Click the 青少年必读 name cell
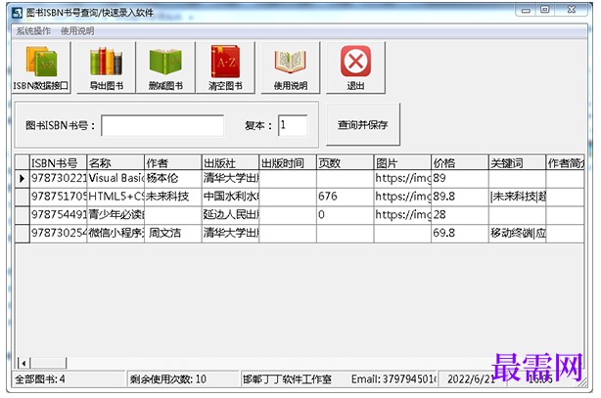This screenshot has width=601, height=398. pos(116,215)
